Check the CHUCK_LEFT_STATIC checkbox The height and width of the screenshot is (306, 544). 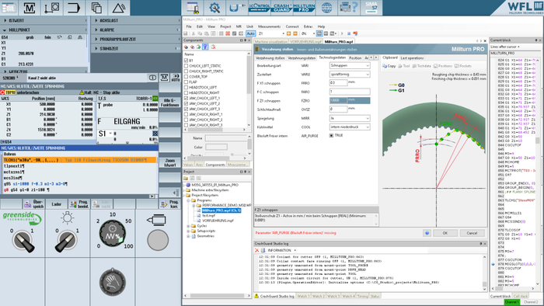coord(187,66)
